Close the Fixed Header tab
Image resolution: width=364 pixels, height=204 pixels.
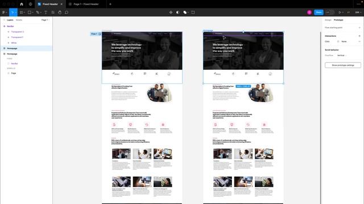61,4
